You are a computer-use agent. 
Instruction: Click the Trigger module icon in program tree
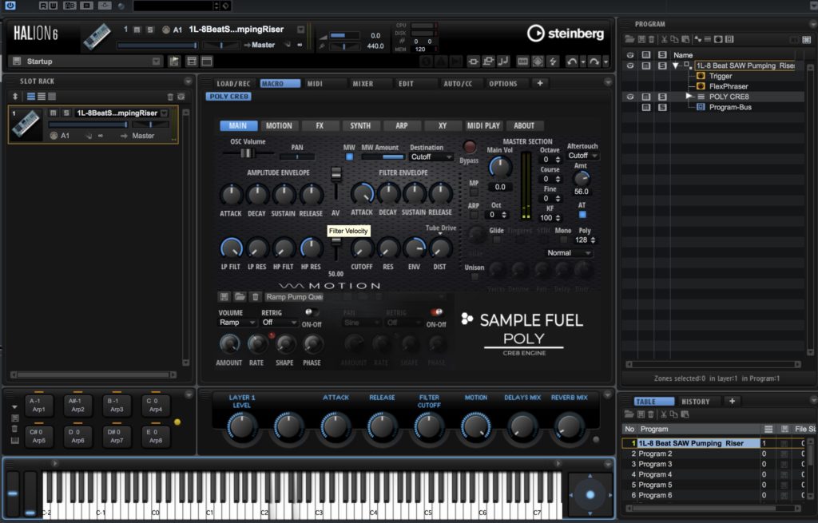tap(701, 76)
